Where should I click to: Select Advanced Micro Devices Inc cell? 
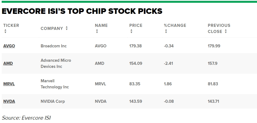(56, 63)
